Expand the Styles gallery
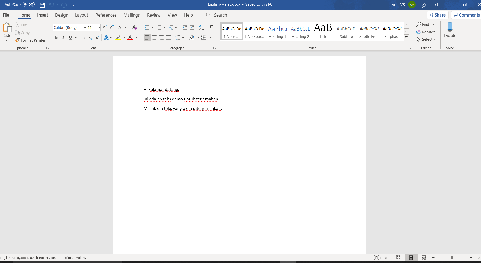This screenshot has height=263, width=481. pos(407,38)
